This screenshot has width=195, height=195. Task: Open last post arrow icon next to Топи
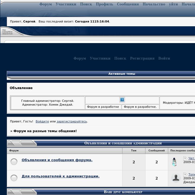click(x=185, y=174)
